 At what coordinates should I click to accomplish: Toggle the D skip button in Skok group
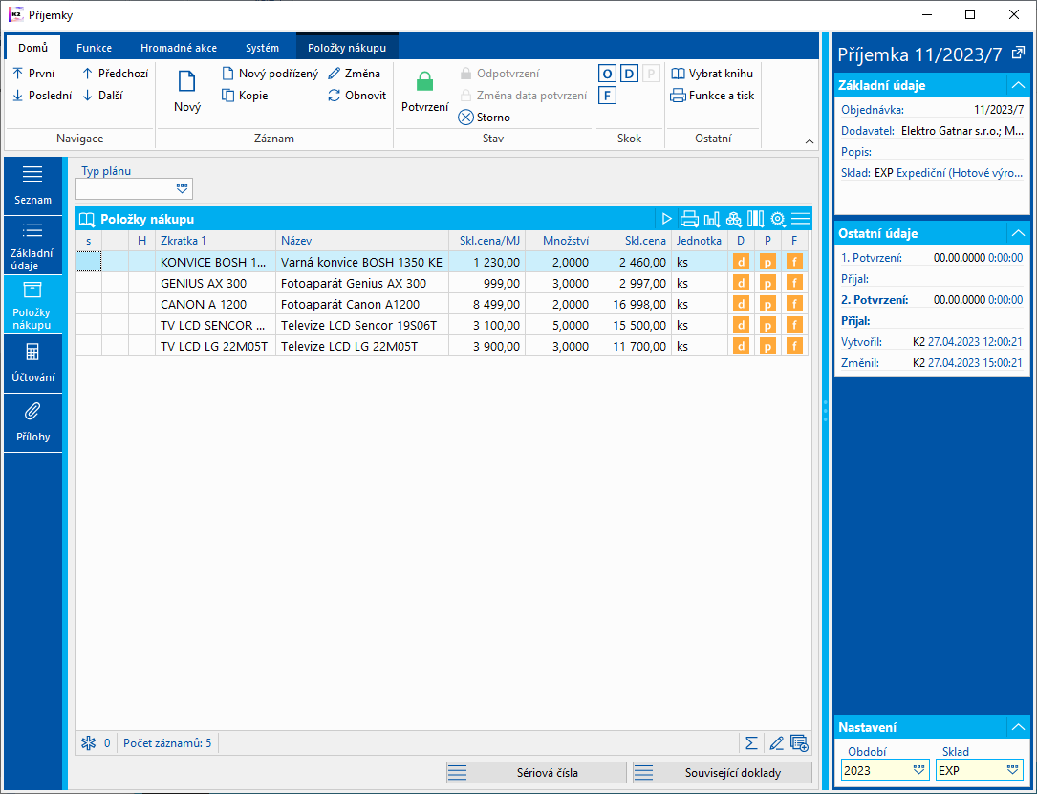(x=629, y=74)
